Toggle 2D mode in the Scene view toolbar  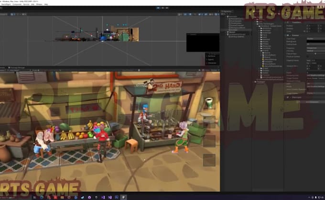point(185,14)
